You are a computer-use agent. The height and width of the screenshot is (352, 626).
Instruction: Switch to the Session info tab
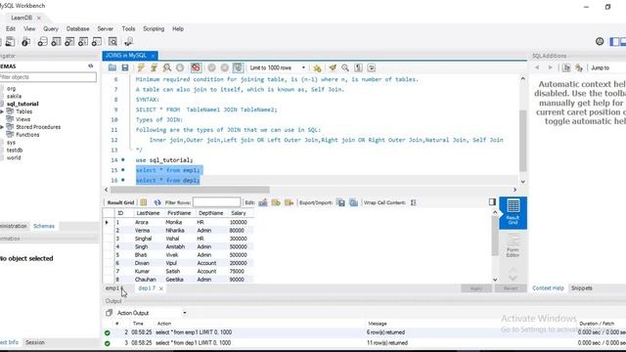(x=35, y=342)
